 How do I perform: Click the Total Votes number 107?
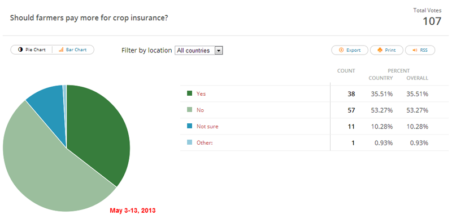[x=432, y=21]
